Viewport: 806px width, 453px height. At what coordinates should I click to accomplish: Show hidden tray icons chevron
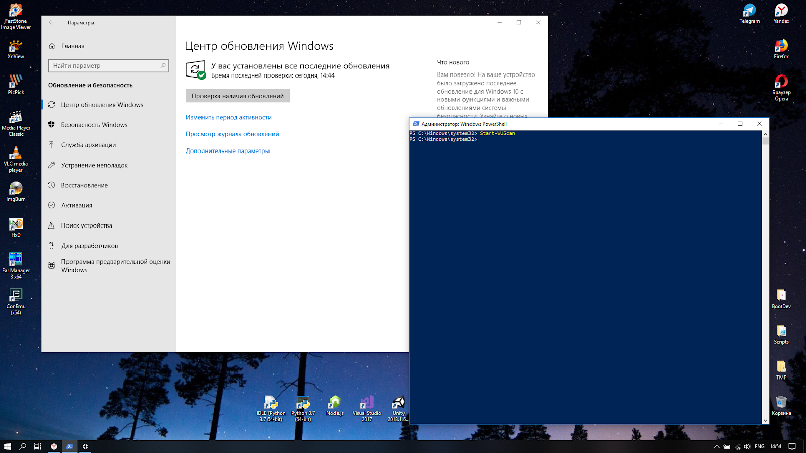click(717, 446)
